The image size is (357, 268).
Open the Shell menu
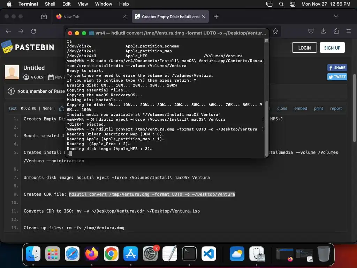[x=50, y=4]
